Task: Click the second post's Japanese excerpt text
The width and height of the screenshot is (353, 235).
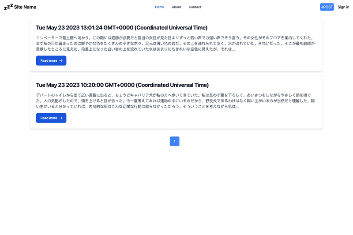Action: pyautogui.click(x=176, y=101)
